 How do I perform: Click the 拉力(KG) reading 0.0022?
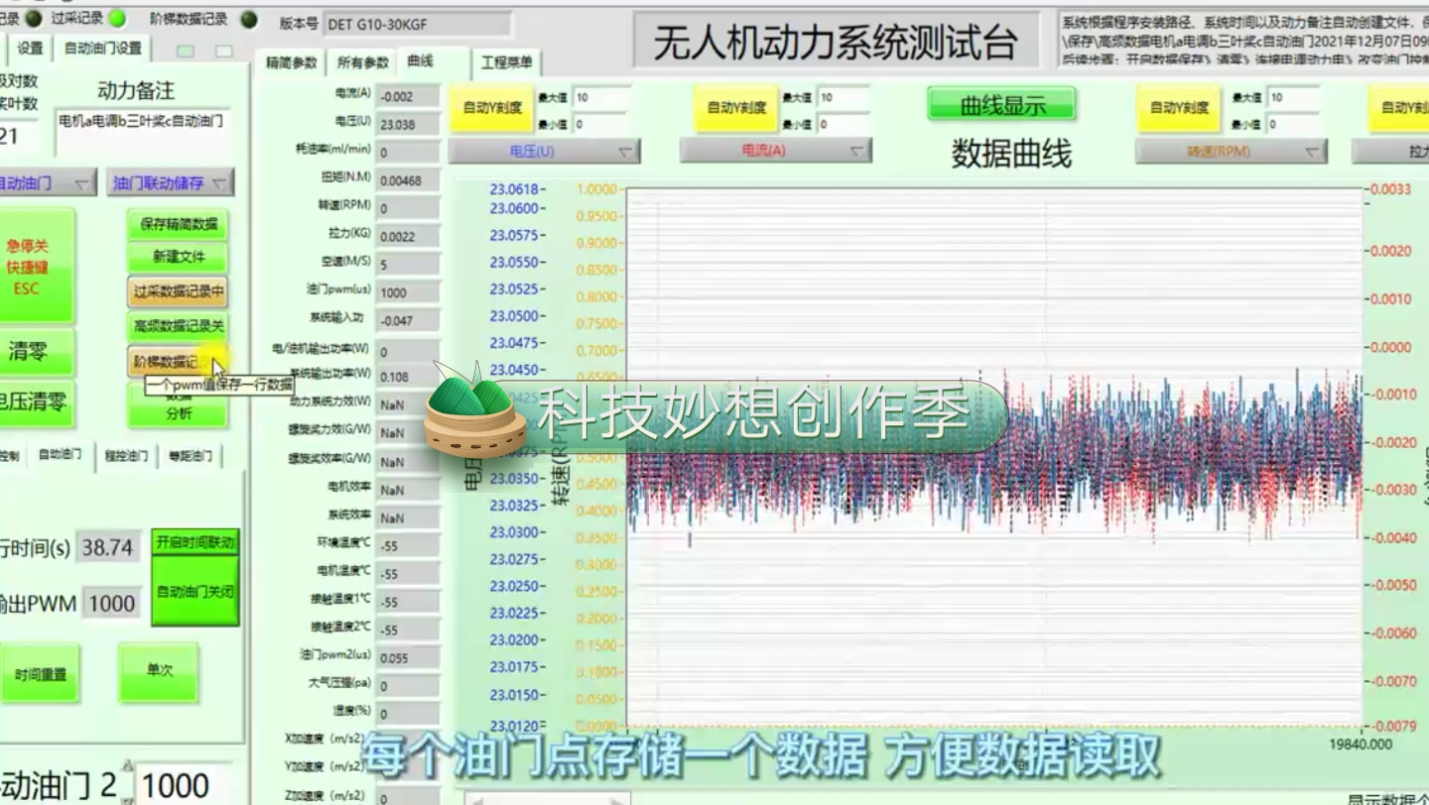point(408,237)
